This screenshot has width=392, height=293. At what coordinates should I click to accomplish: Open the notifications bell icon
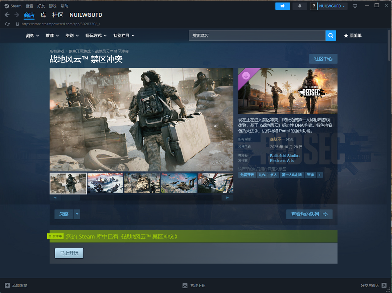coord(299,6)
